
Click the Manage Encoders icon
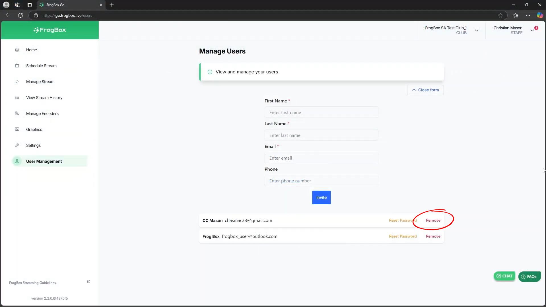coord(17,114)
